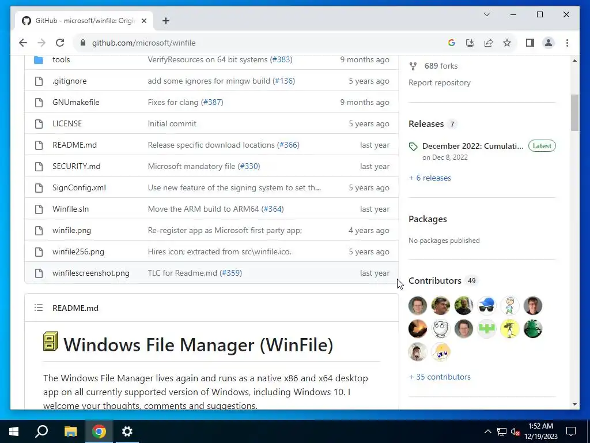Screen dimensions: 590x443
Task: Click the scrollbar down arrow
Action: (x=574, y=404)
